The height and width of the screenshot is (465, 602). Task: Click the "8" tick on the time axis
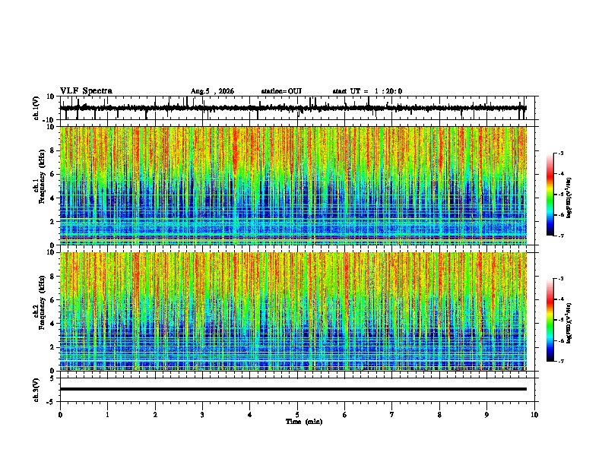(439, 415)
